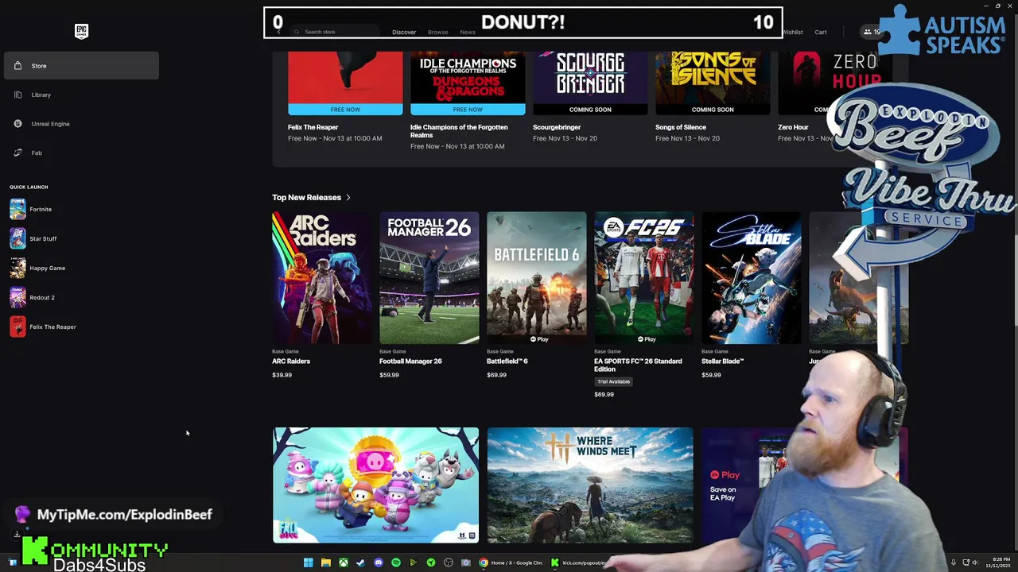Click the downloads icon at sidebar bottom
Image resolution: width=1018 pixels, height=572 pixels.
[17, 534]
